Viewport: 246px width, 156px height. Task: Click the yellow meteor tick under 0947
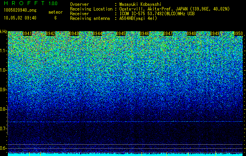click(x=167, y=153)
